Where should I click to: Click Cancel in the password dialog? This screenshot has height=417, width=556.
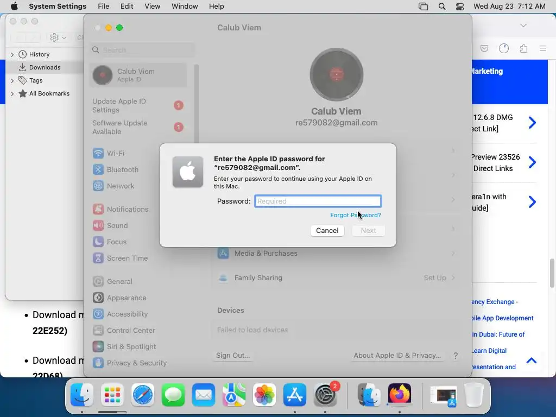click(327, 230)
